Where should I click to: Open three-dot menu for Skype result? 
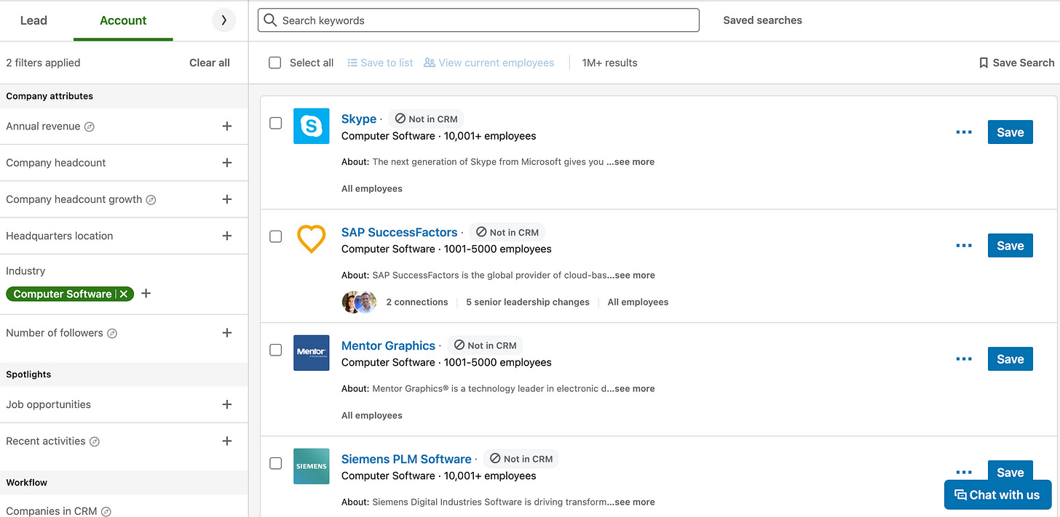pyautogui.click(x=964, y=132)
